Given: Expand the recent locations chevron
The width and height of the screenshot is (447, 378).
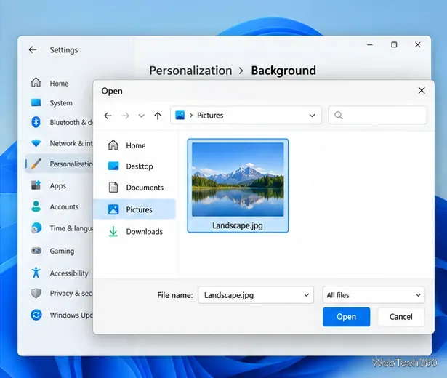Looking at the screenshot, I should click(x=142, y=116).
